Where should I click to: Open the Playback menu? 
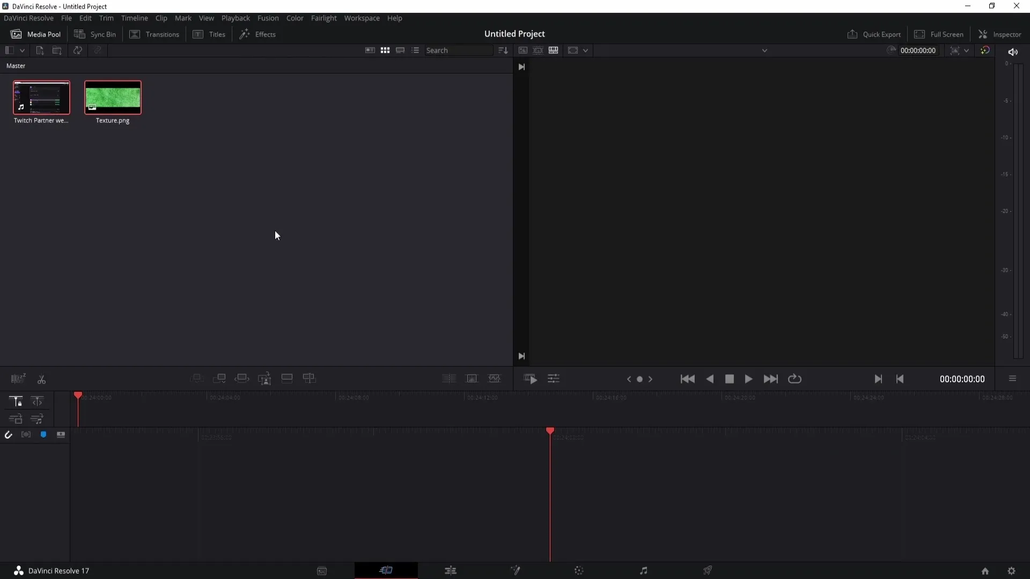coord(236,18)
